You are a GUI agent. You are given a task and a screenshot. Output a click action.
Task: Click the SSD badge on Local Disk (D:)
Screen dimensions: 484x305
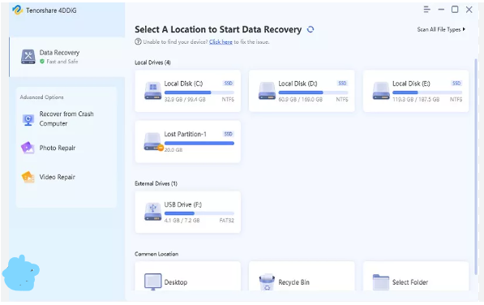342,84
